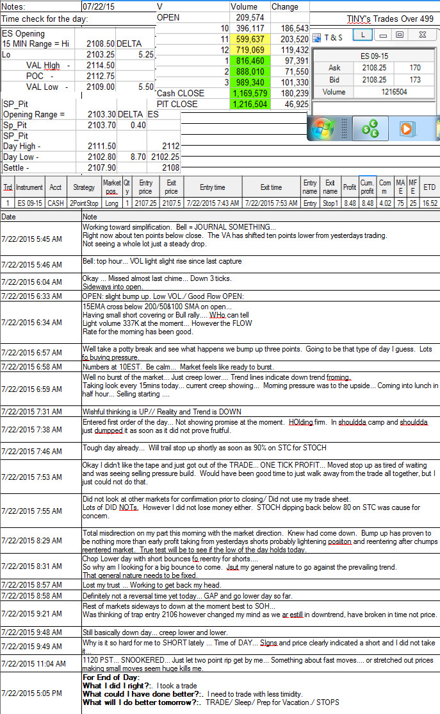This screenshot has height=714, width=440.
Task: Click the 'Time check for the day:' cell
Action: [x=45, y=19]
